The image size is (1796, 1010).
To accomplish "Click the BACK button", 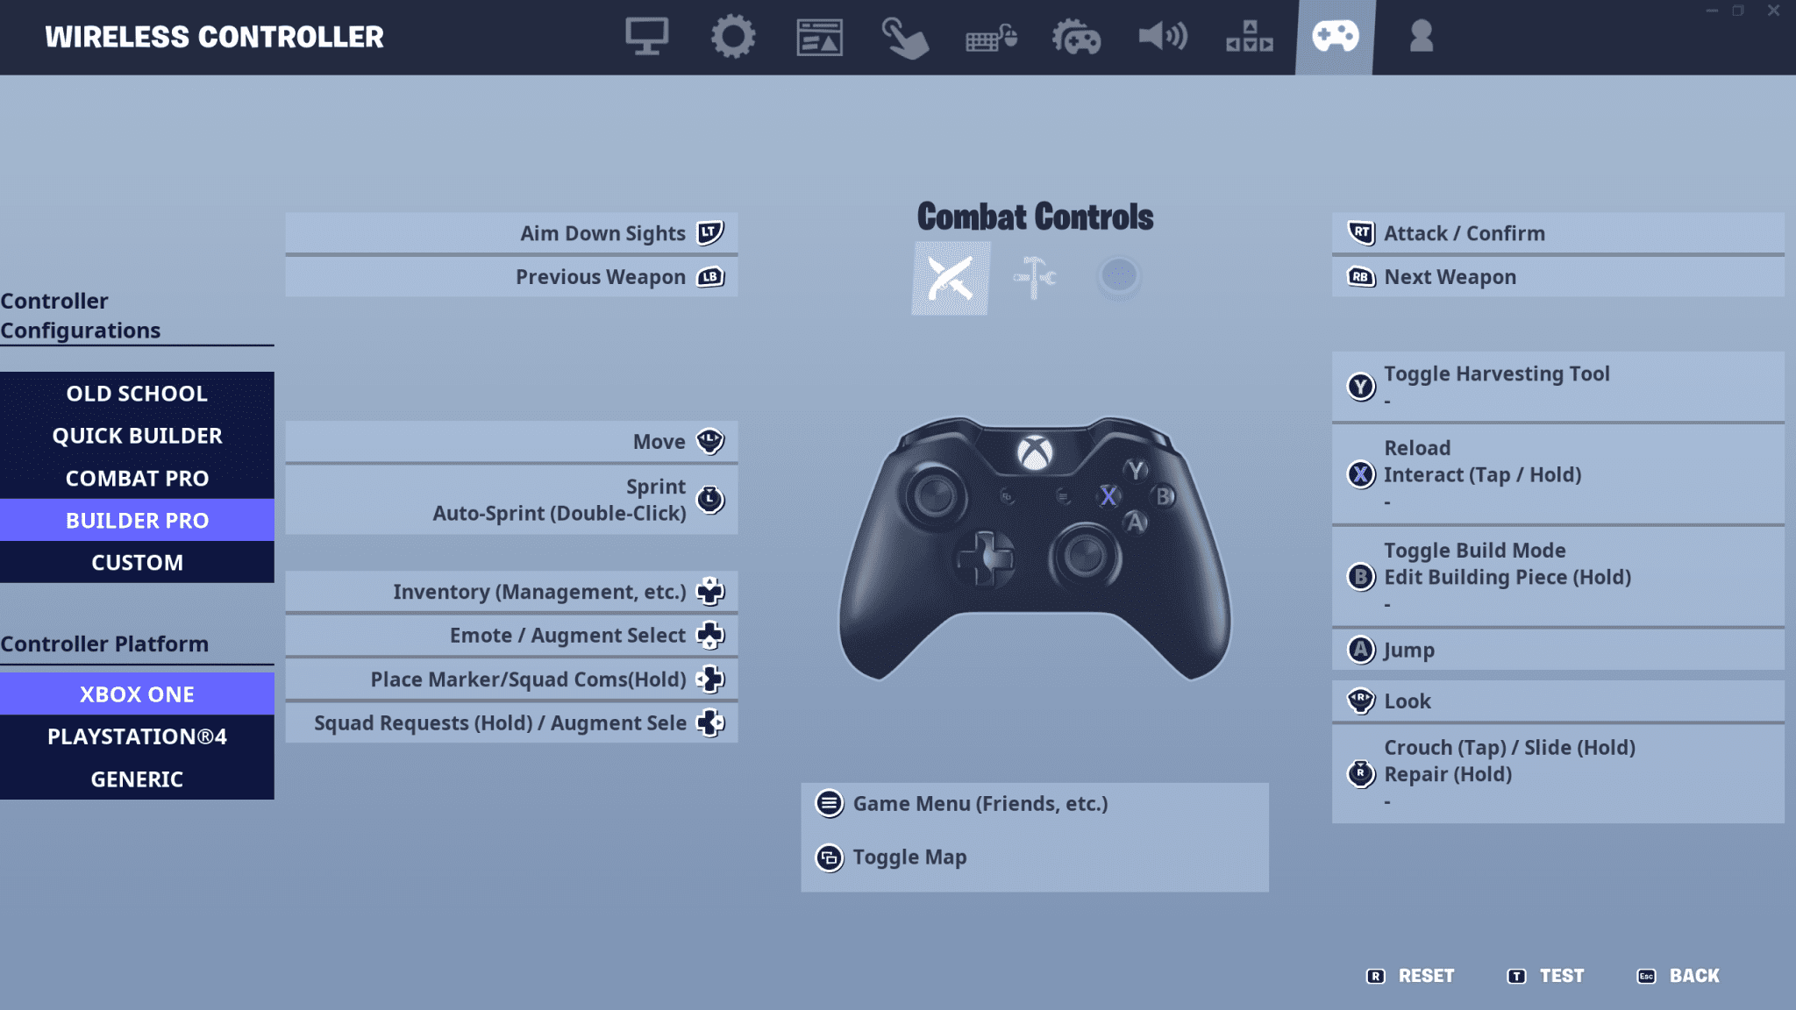I will click(1693, 976).
